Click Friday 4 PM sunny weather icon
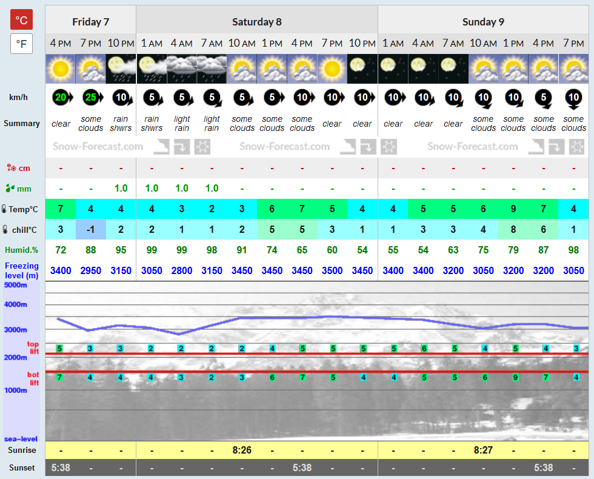The height and width of the screenshot is (479, 594). coord(61,69)
